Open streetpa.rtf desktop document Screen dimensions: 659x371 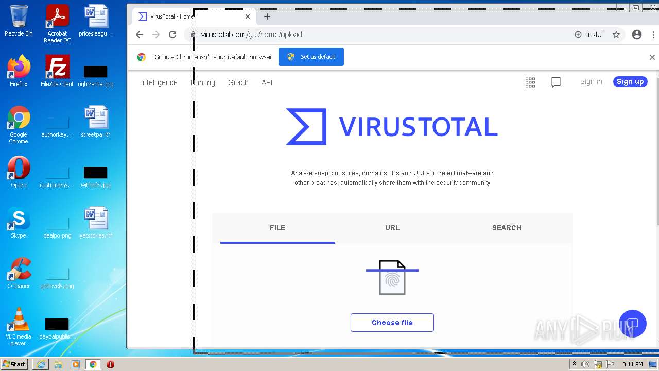pyautogui.click(x=96, y=122)
